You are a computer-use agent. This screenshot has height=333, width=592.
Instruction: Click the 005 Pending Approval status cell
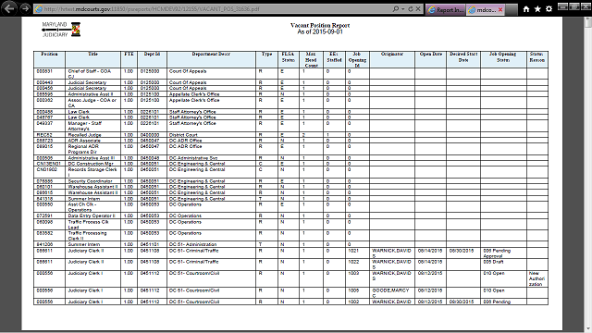pos(503,253)
